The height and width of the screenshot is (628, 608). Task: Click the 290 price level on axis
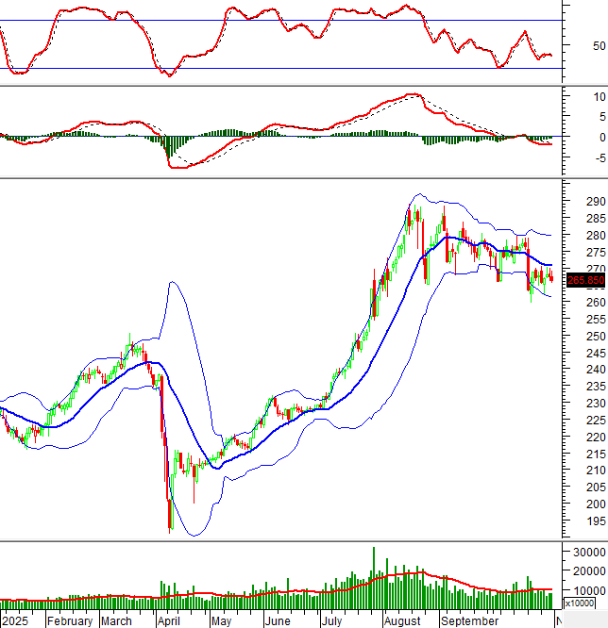[595, 202]
